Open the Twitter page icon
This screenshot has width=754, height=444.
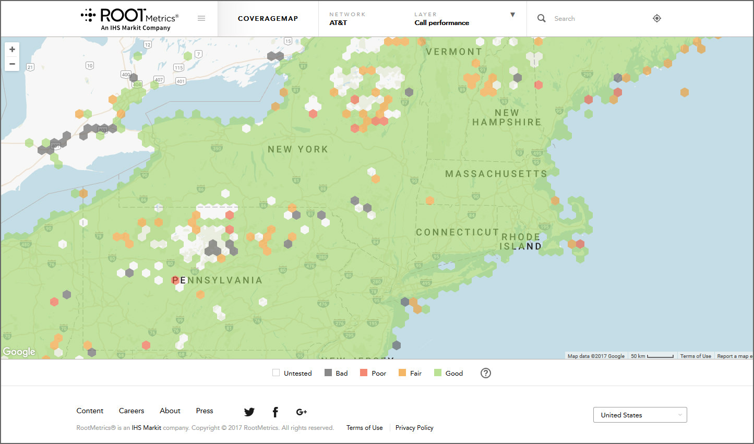[249, 412]
